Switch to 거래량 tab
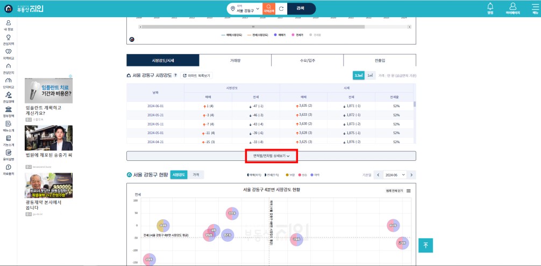541x266 pixels. (236, 60)
